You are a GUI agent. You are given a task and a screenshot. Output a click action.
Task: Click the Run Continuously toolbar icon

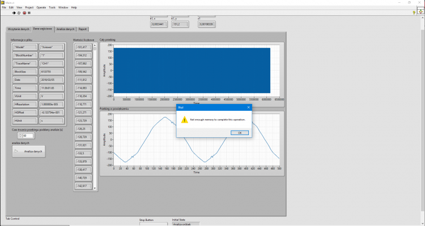tap(19, 12)
